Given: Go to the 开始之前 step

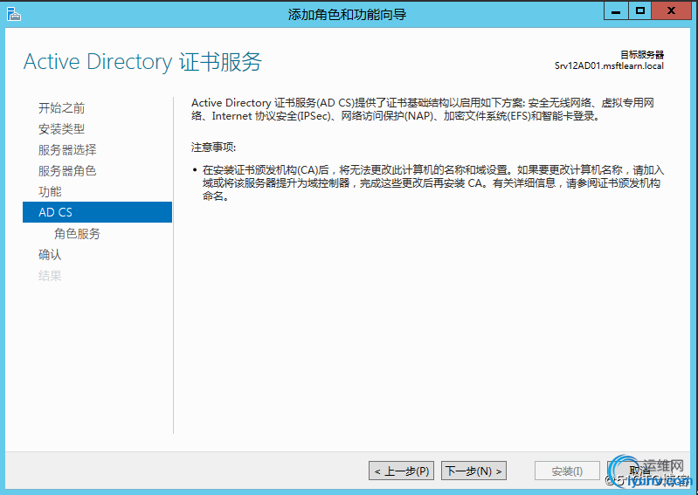Looking at the screenshot, I should [61, 108].
